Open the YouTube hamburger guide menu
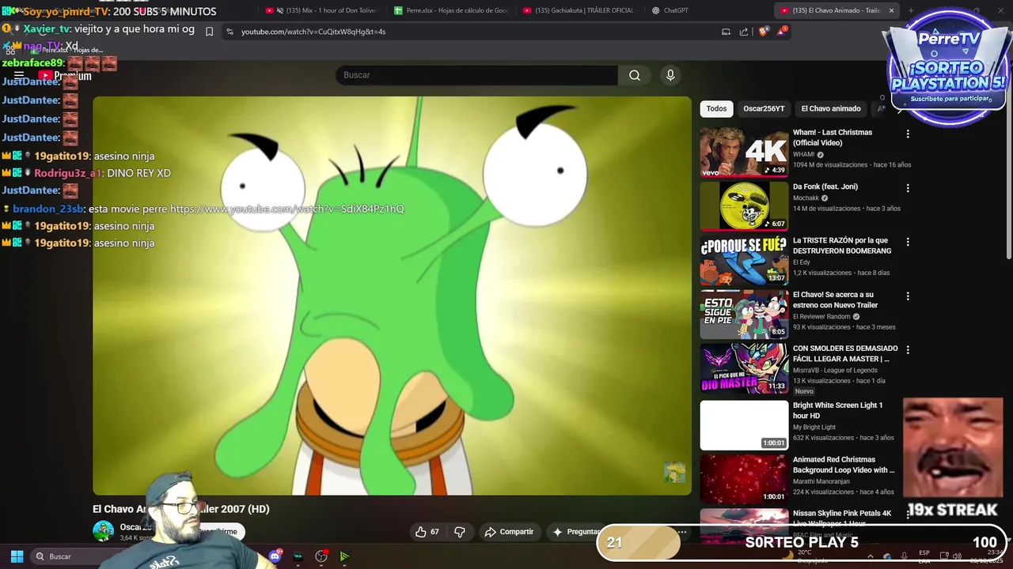Viewport: 1013px width, 569px height. [x=19, y=76]
